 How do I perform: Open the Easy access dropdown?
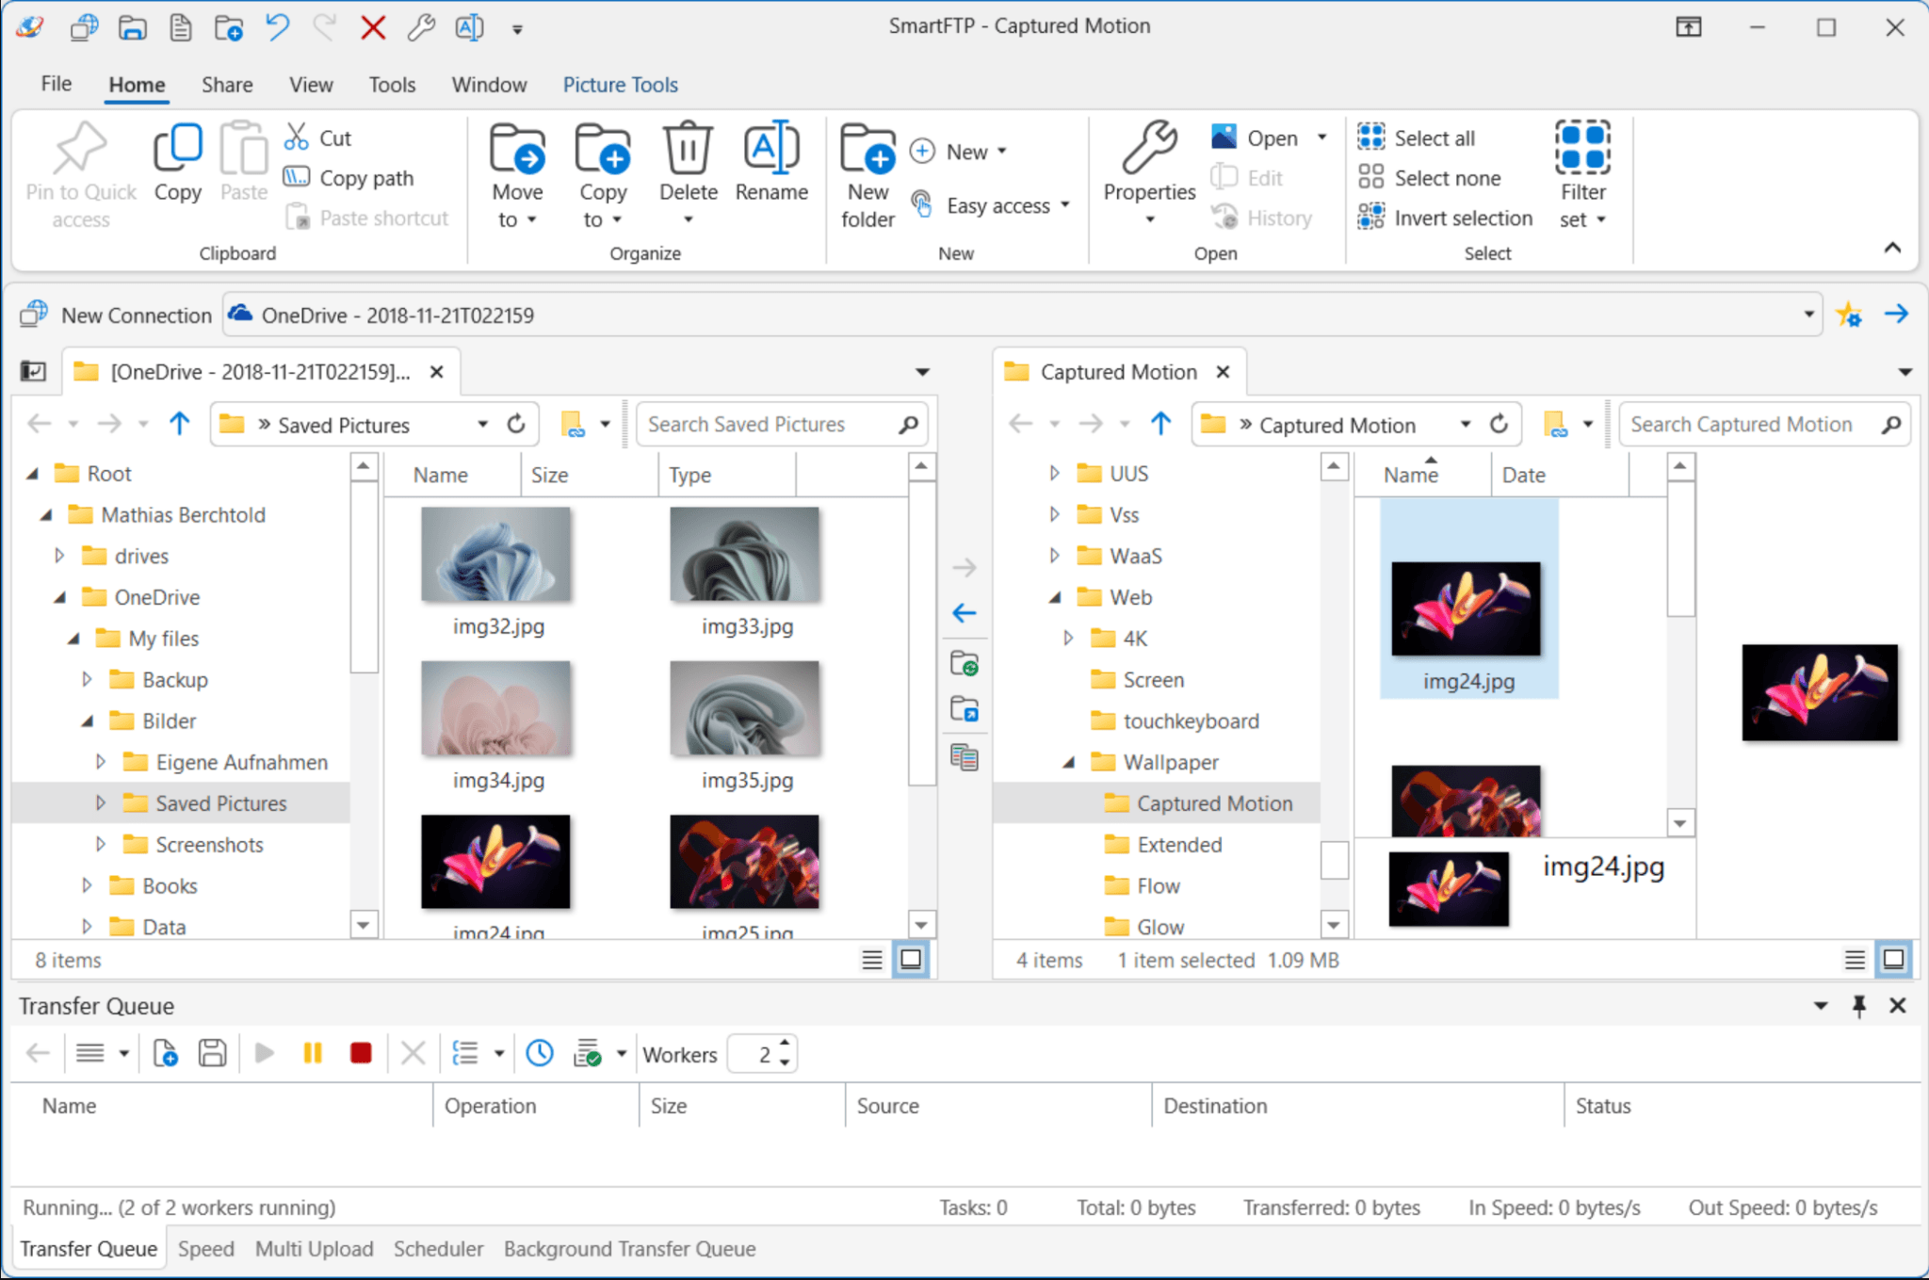[1064, 205]
